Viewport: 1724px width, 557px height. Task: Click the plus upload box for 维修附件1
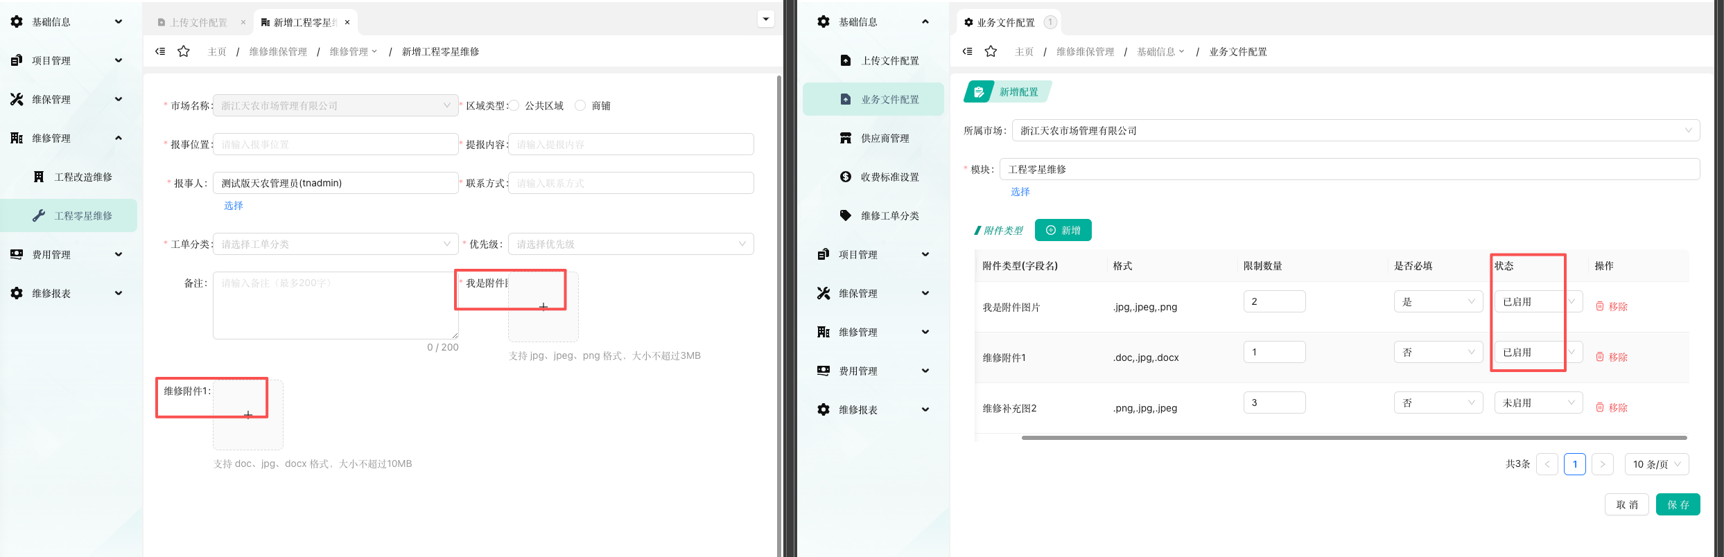248,415
